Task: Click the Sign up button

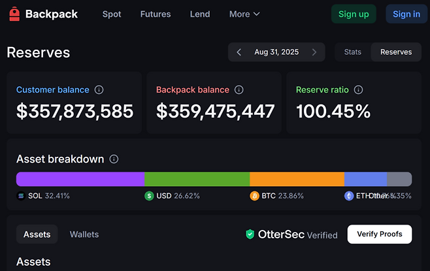Action: point(354,14)
